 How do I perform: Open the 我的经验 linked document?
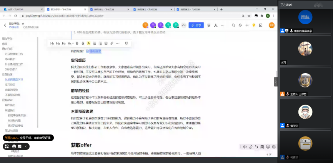point(95,51)
